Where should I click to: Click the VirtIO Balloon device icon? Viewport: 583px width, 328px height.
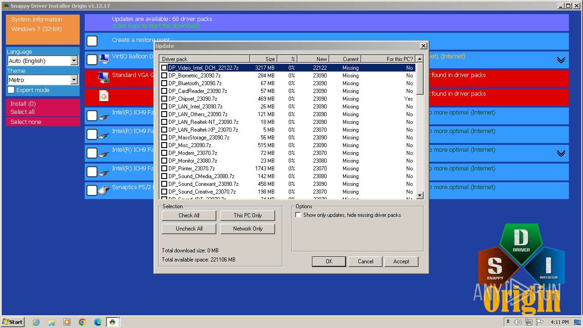[104, 58]
